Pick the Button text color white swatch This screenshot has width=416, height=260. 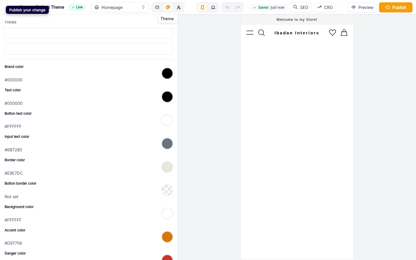click(x=167, y=120)
